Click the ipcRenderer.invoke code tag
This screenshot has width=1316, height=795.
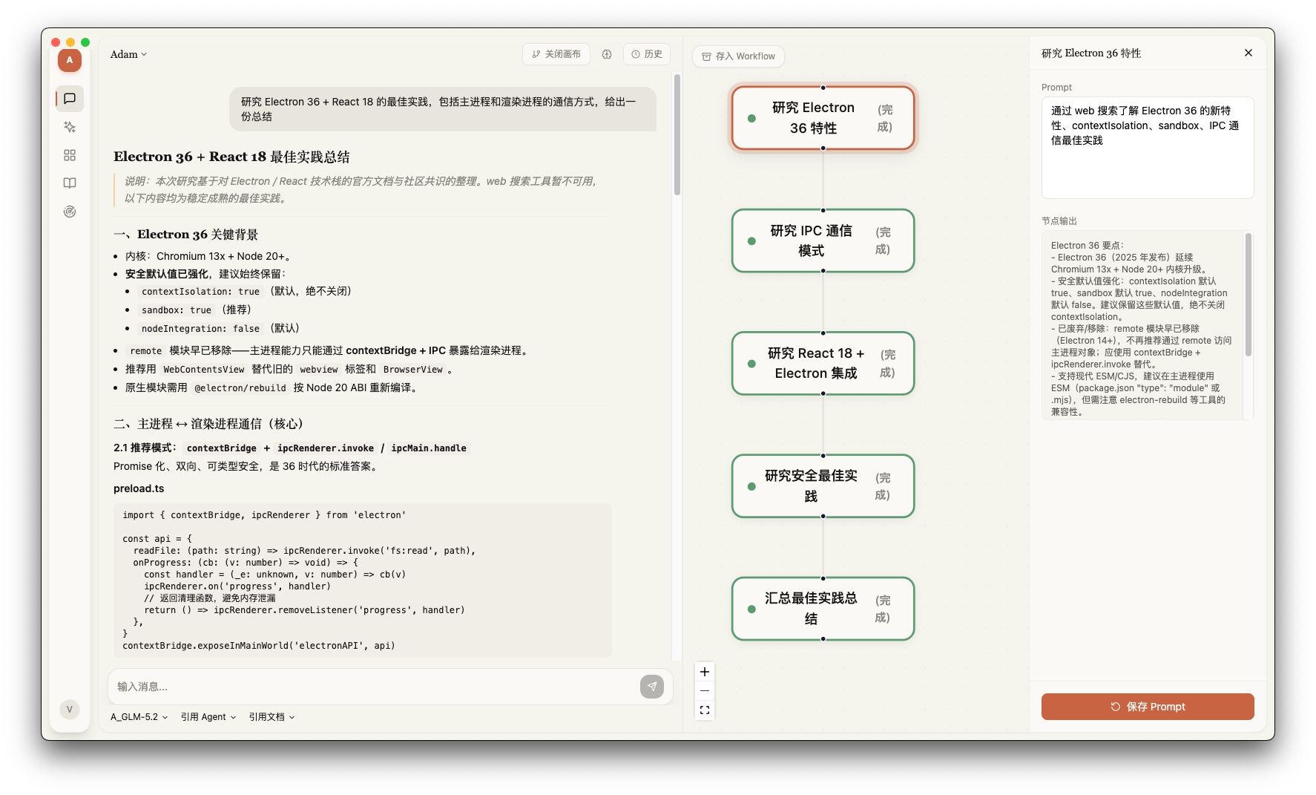click(x=326, y=448)
